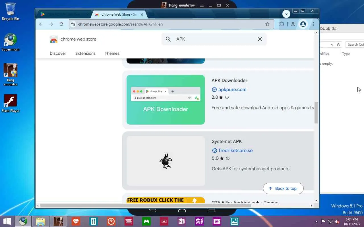This screenshot has height=227, width=364.
Task: Click the FREE ROBUX theme thumbnail
Action: pyautogui.click(x=166, y=200)
